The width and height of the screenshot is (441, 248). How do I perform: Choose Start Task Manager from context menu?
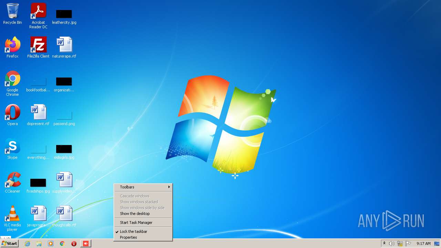tap(143, 223)
